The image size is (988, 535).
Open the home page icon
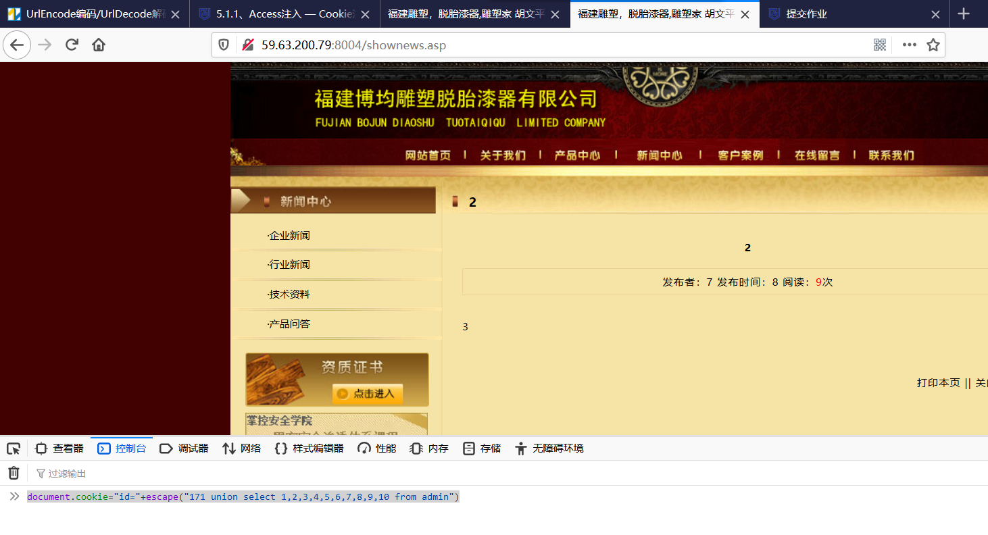99,45
